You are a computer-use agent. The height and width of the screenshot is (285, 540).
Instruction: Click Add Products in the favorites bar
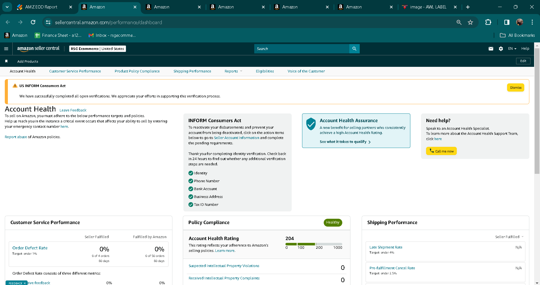coord(28,61)
